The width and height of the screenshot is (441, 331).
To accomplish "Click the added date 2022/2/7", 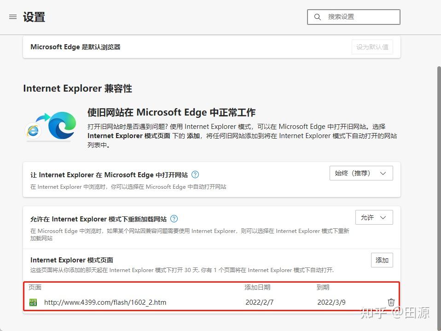I will (259, 302).
